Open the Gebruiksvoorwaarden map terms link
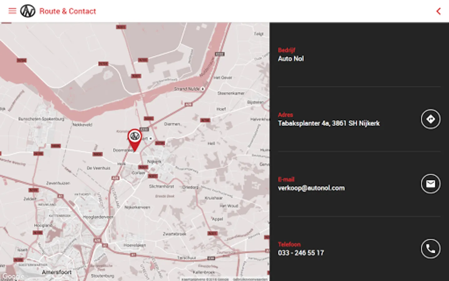This screenshot has height=281, width=449. point(250,279)
